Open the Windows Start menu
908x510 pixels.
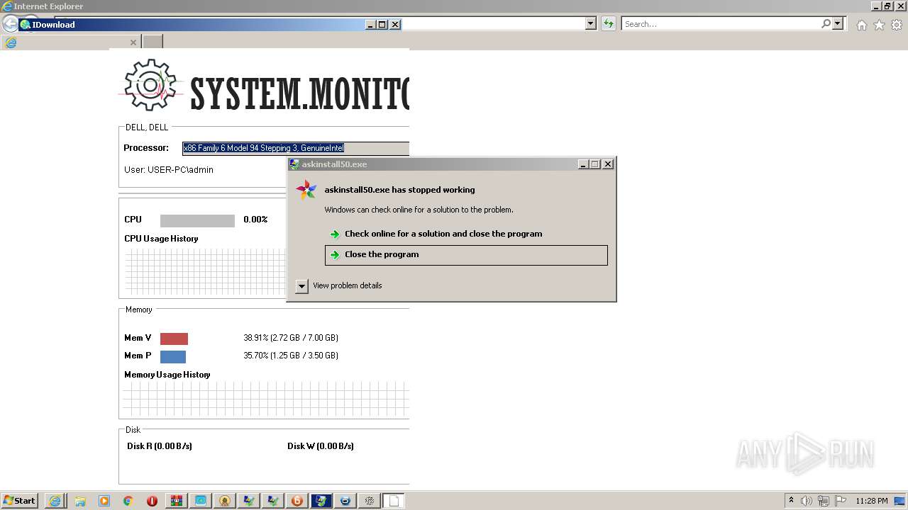tap(19, 501)
